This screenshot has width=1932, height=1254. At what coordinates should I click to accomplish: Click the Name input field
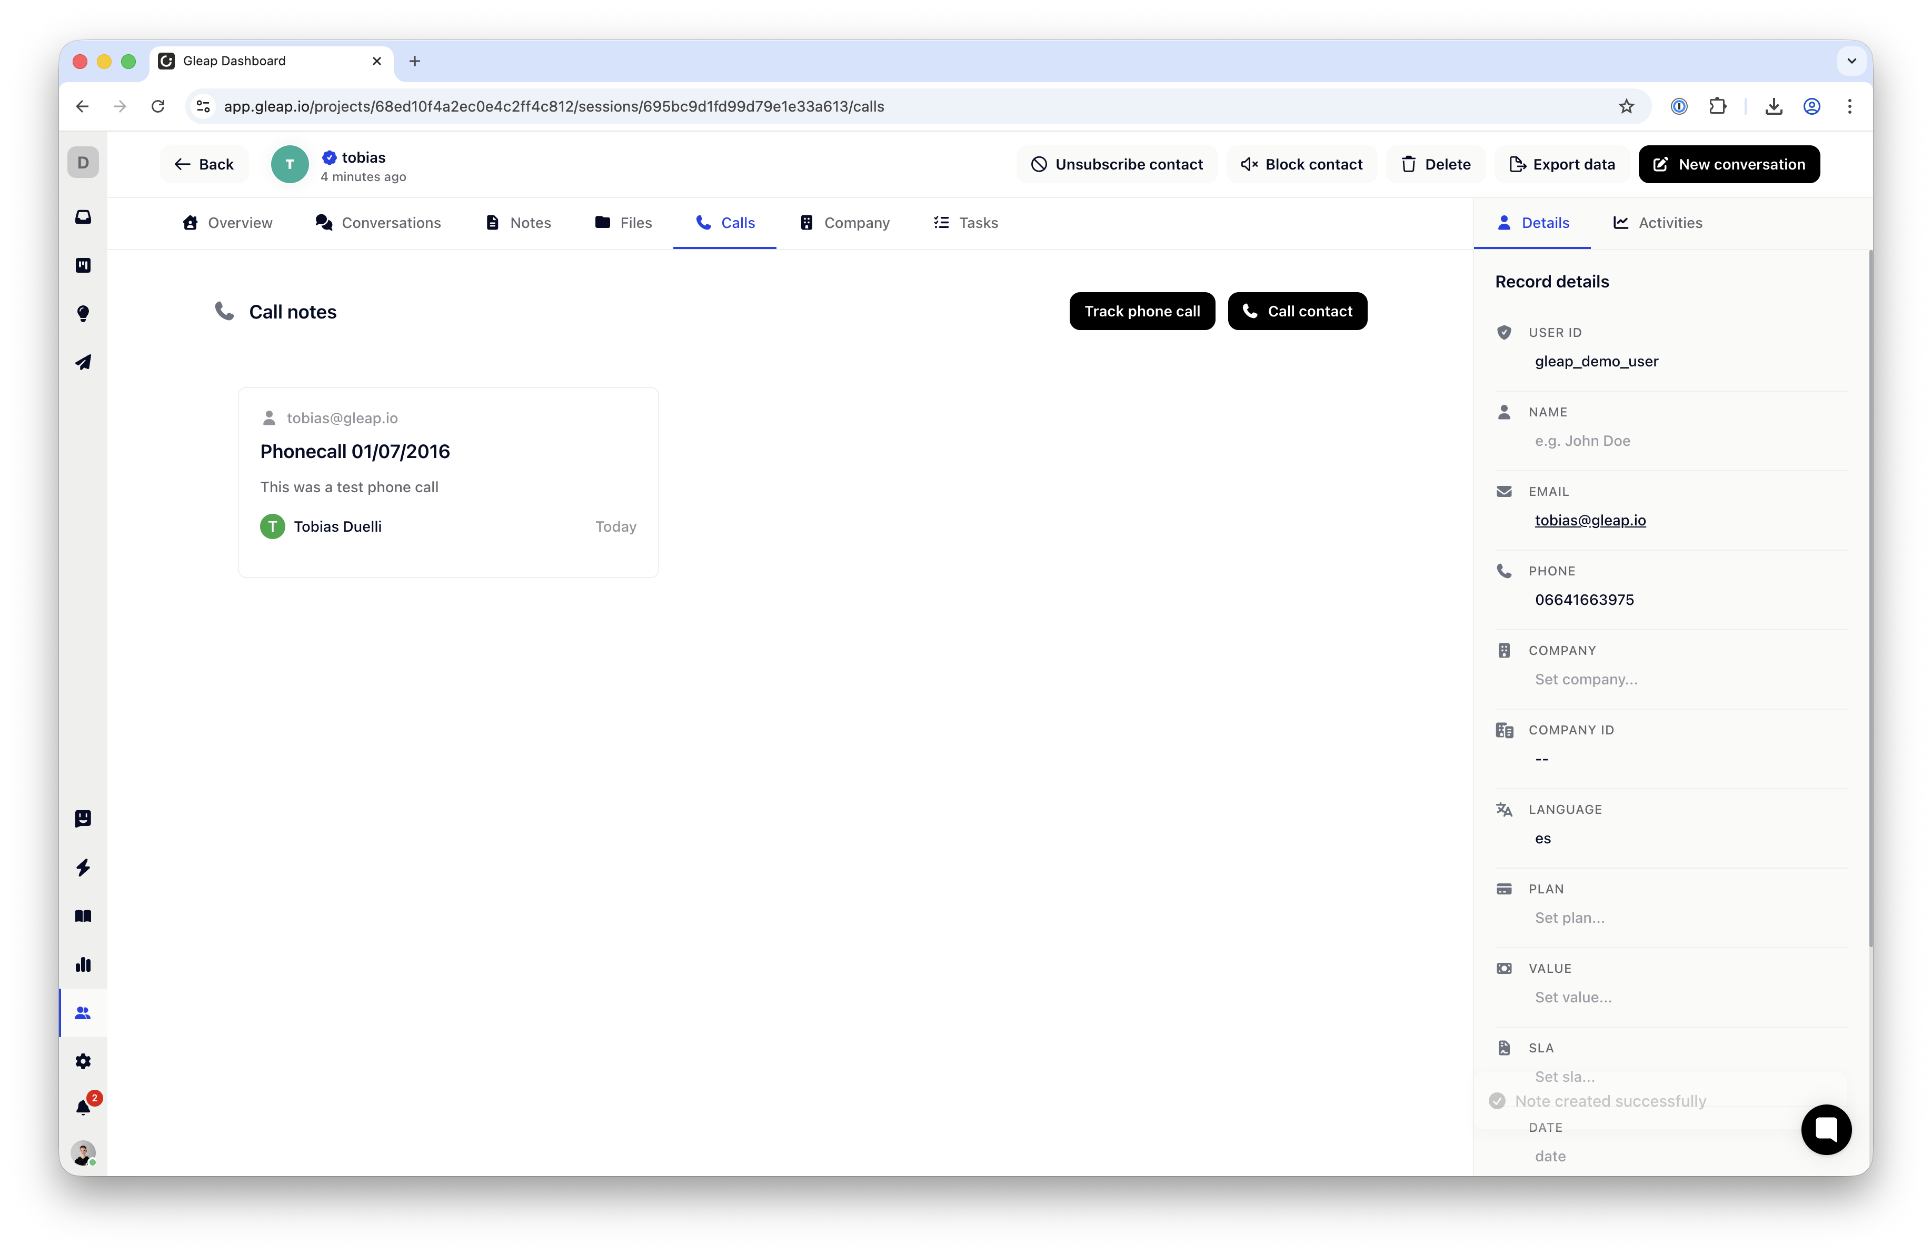pyautogui.click(x=1582, y=441)
